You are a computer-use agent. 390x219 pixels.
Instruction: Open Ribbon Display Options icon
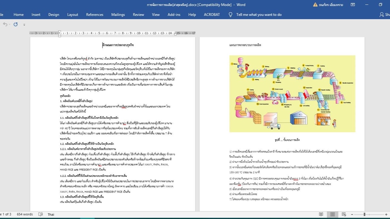click(353, 5)
